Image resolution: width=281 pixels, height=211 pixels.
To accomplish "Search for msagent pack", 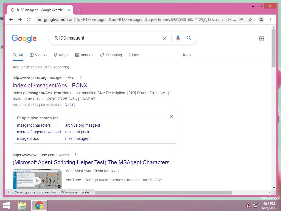I will (77, 132).
